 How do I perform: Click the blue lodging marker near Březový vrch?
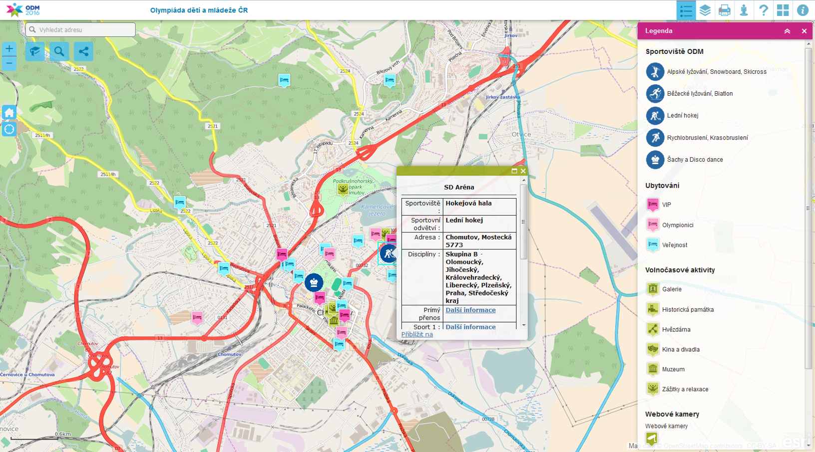pos(390,80)
